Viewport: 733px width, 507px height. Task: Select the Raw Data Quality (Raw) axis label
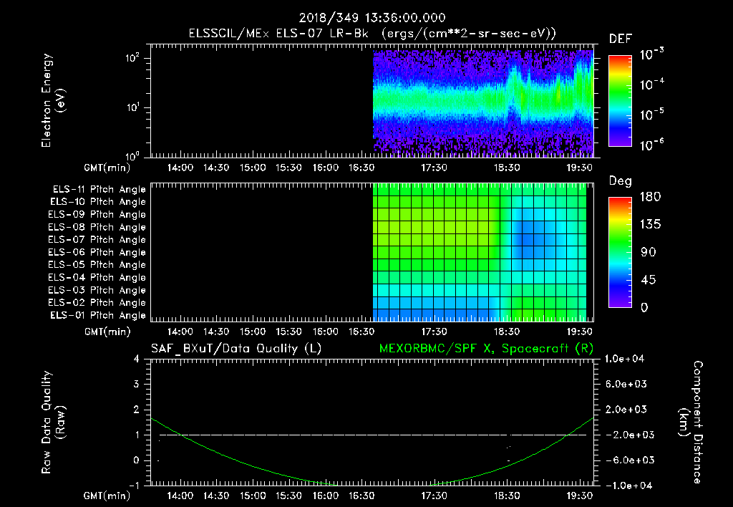(53, 422)
